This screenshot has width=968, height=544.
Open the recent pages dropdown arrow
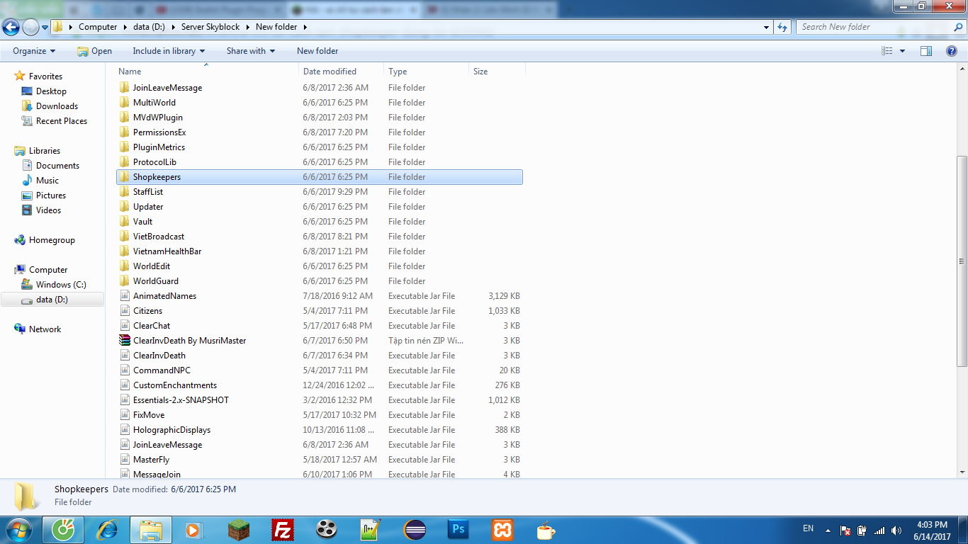click(45, 27)
